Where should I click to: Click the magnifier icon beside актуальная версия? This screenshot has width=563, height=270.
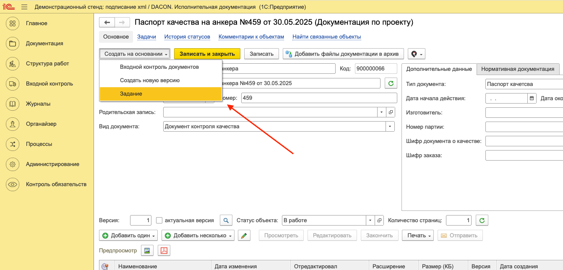click(x=226, y=221)
